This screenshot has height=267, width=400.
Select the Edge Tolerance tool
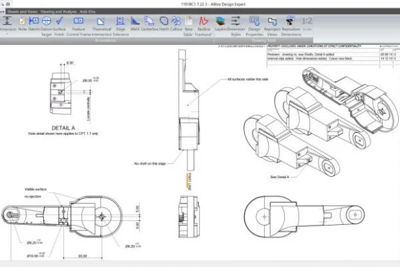(x=121, y=26)
